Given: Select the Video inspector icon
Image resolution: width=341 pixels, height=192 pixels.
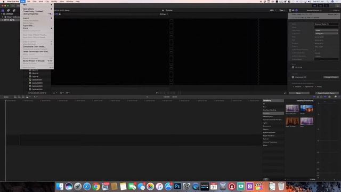Looking at the screenshot, I should pos(290,11).
